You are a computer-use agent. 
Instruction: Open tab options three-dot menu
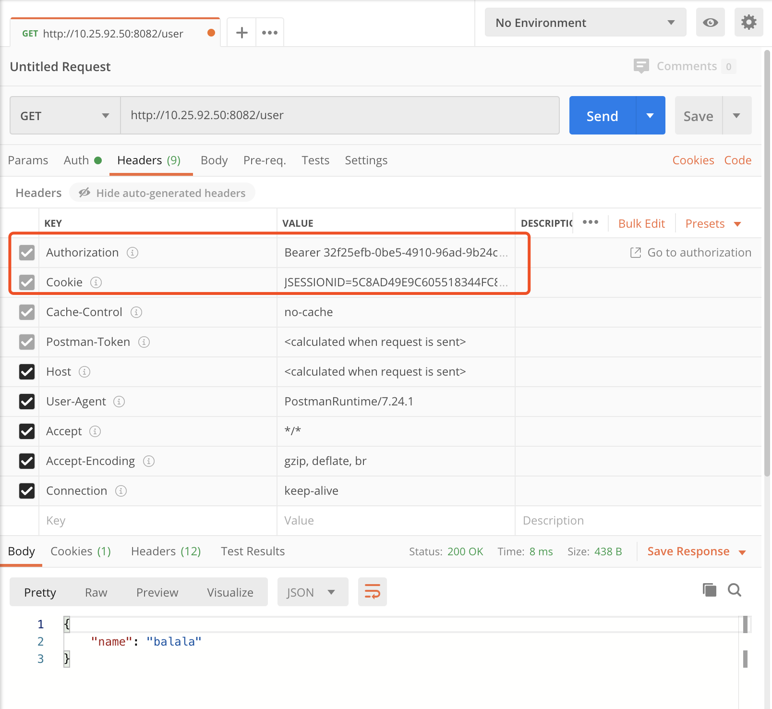coord(270,33)
